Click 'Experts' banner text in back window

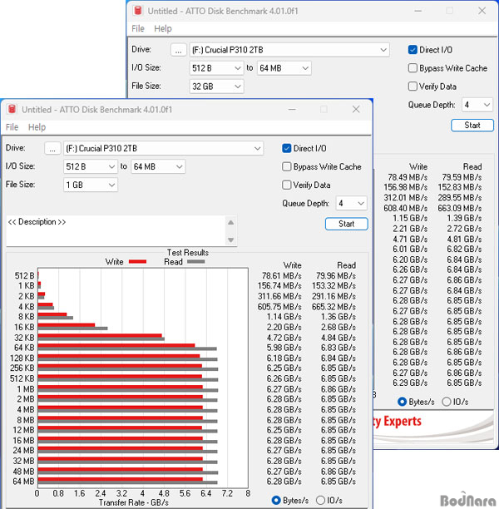pyautogui.click(x=403, y=421)
